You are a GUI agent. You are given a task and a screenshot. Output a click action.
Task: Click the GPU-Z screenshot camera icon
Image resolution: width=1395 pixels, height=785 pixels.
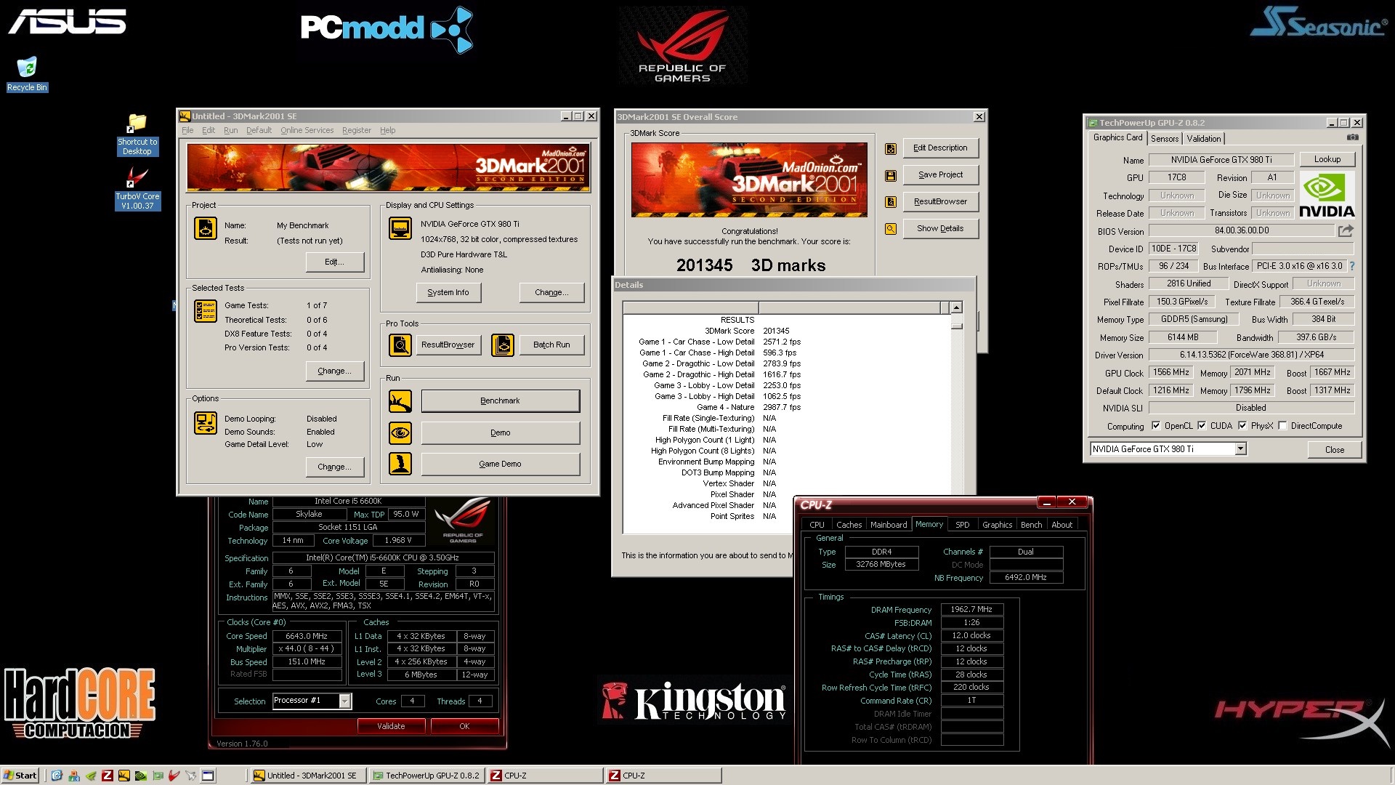pos(1352,137)
